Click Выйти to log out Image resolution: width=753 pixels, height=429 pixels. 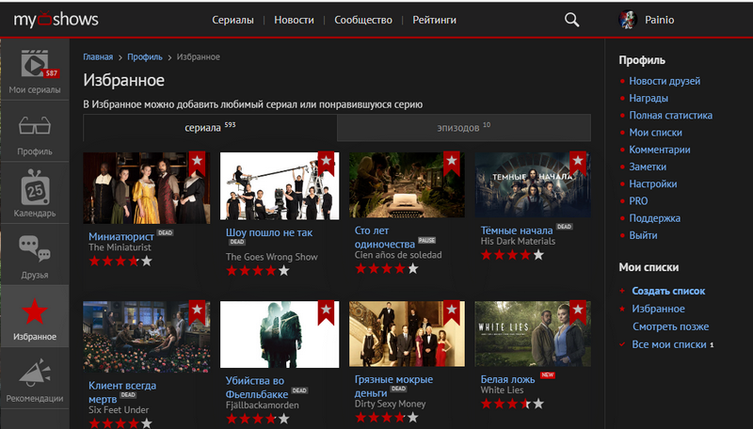coord(643,235)
